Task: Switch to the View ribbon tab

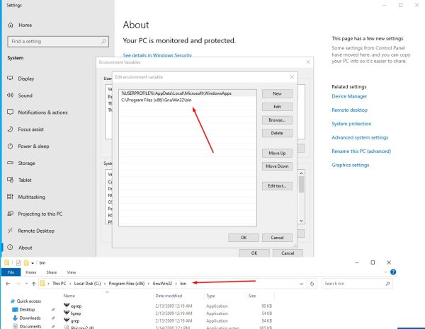Action: 72,271
